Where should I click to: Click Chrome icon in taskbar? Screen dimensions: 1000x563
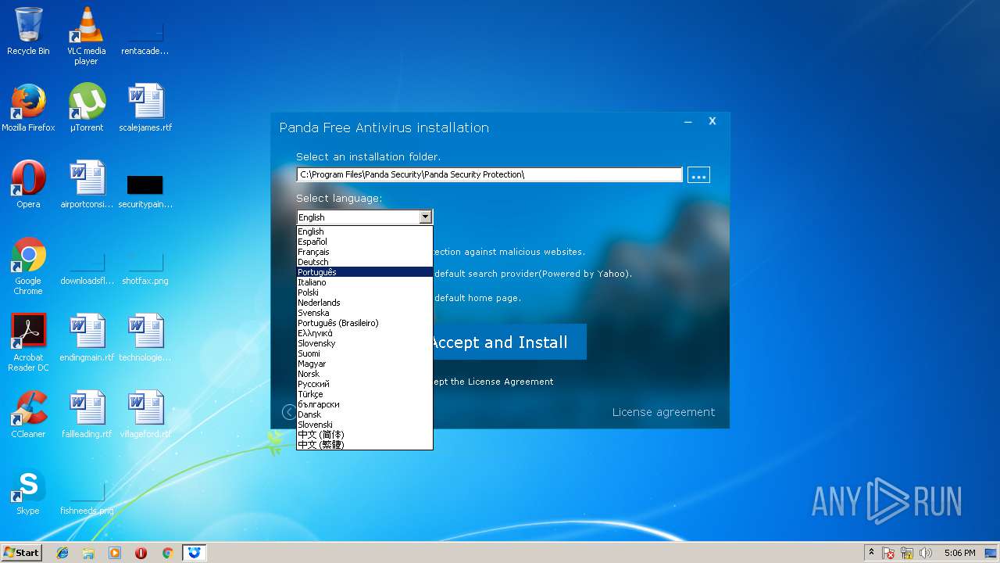(x=167, y=553)
